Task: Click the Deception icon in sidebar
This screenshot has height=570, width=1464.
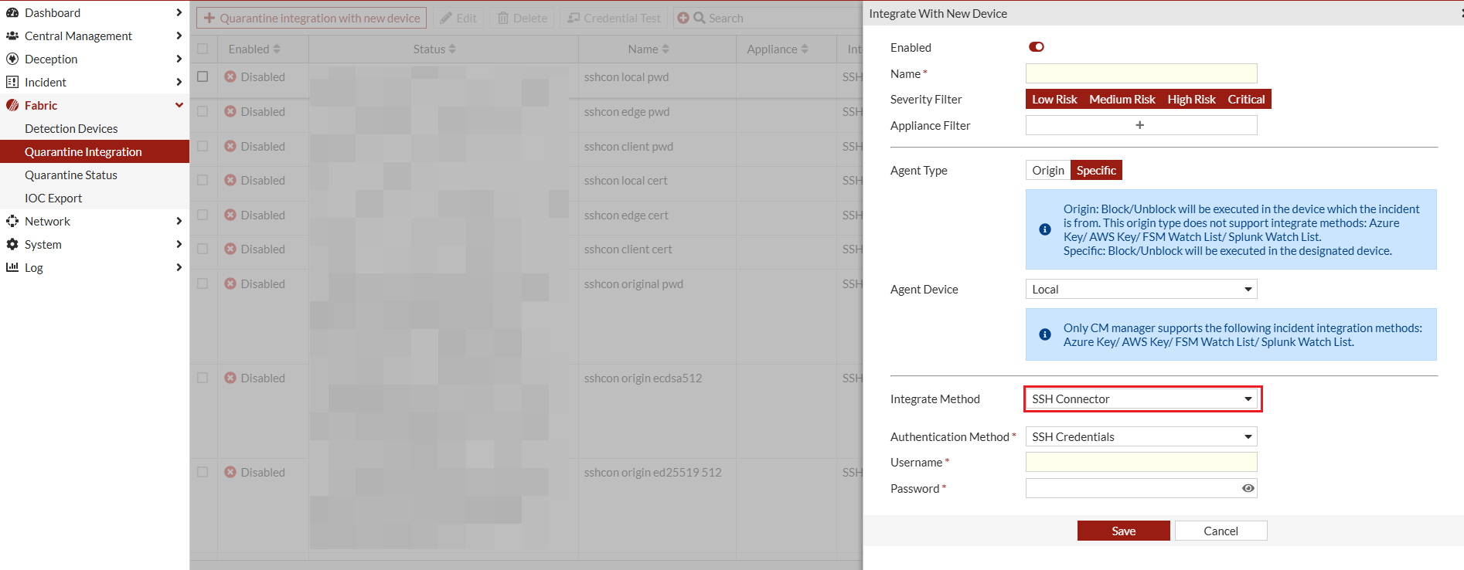Action: pyautogui.click(x=12, y=59)
